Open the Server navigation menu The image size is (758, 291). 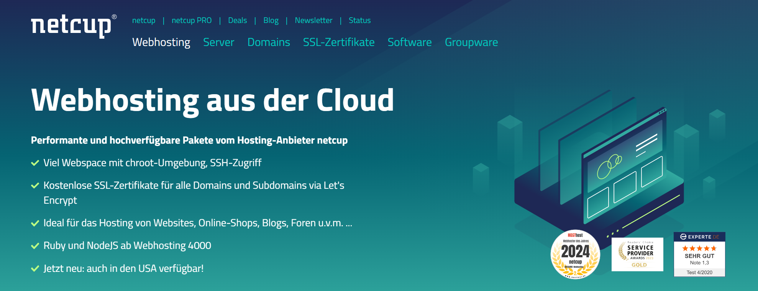(218, 42)
